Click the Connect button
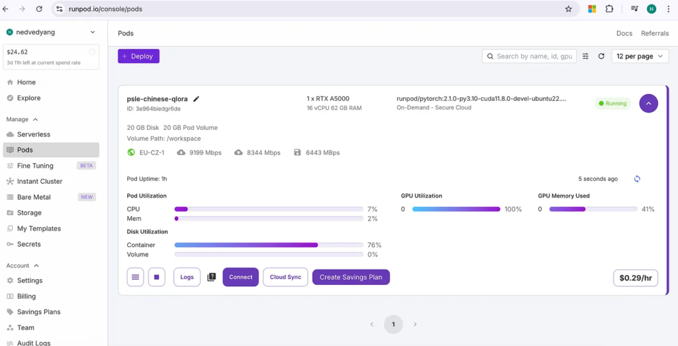Screen dimensions: 678x346 point(241,277)
